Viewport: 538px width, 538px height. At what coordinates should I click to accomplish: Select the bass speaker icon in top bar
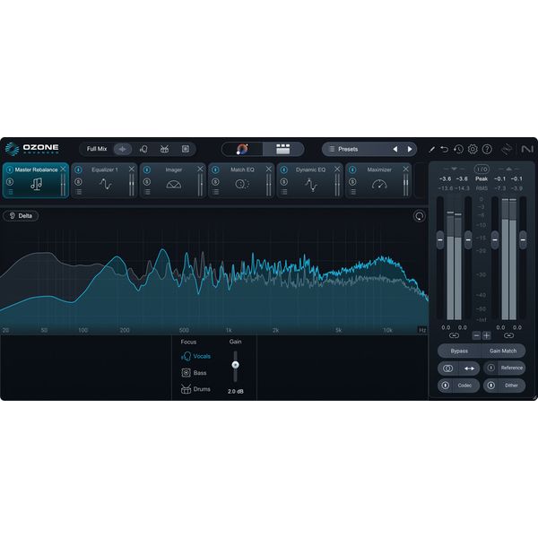point(186,149)
